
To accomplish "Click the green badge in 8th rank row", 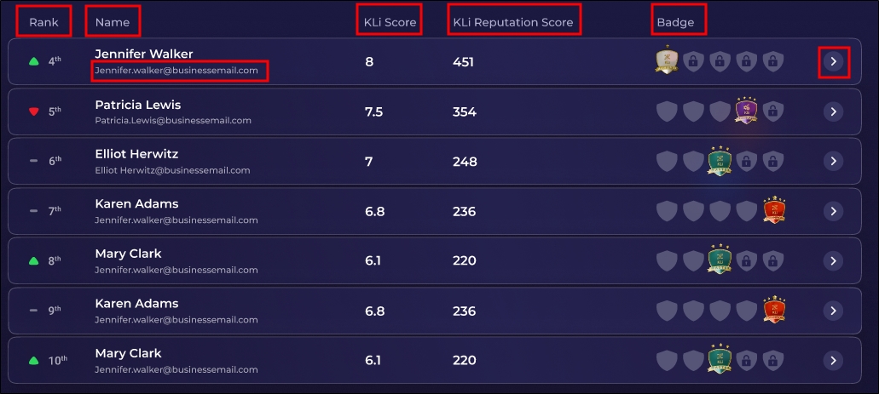I will click(720, 260).
